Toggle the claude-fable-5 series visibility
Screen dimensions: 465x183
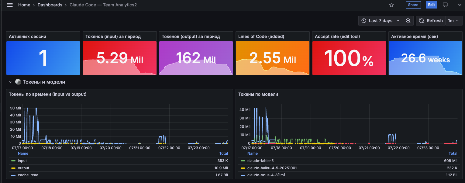tap(258, 161)
